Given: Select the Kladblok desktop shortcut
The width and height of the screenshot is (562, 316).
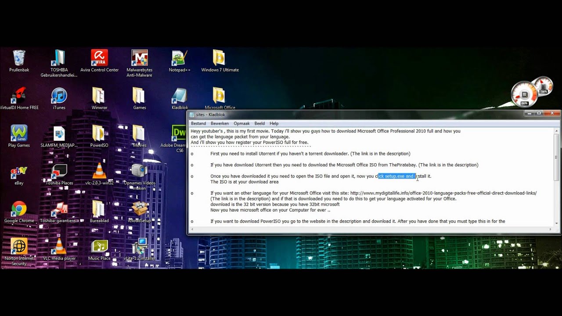Looking at the screenshot, I should (180, 99).
